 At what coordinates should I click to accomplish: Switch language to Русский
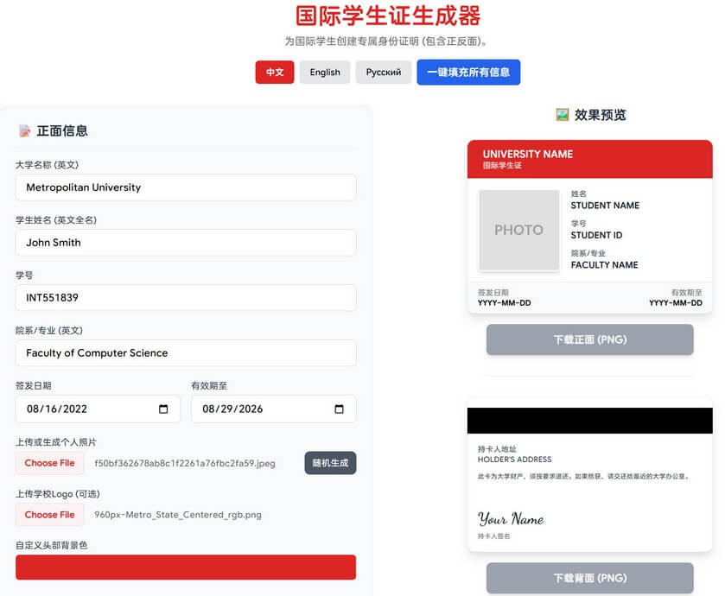tap(383, 73)
